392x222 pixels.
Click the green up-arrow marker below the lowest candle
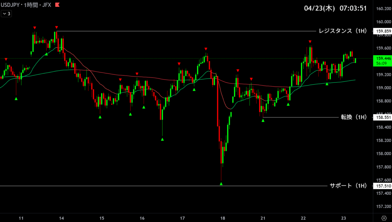tap(221, 184)
